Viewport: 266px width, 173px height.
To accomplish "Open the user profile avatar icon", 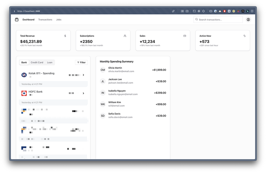I will pyautogui.click(x=248, y=19).
